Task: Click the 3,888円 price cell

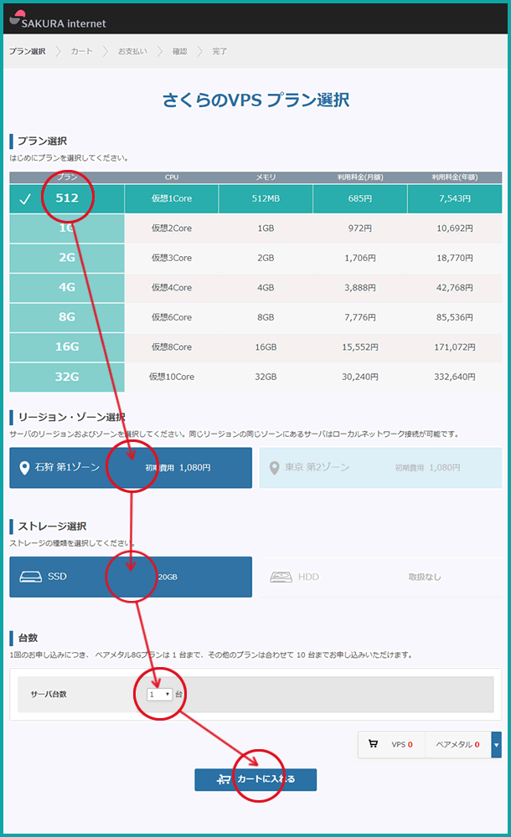Action: point(360,288)
